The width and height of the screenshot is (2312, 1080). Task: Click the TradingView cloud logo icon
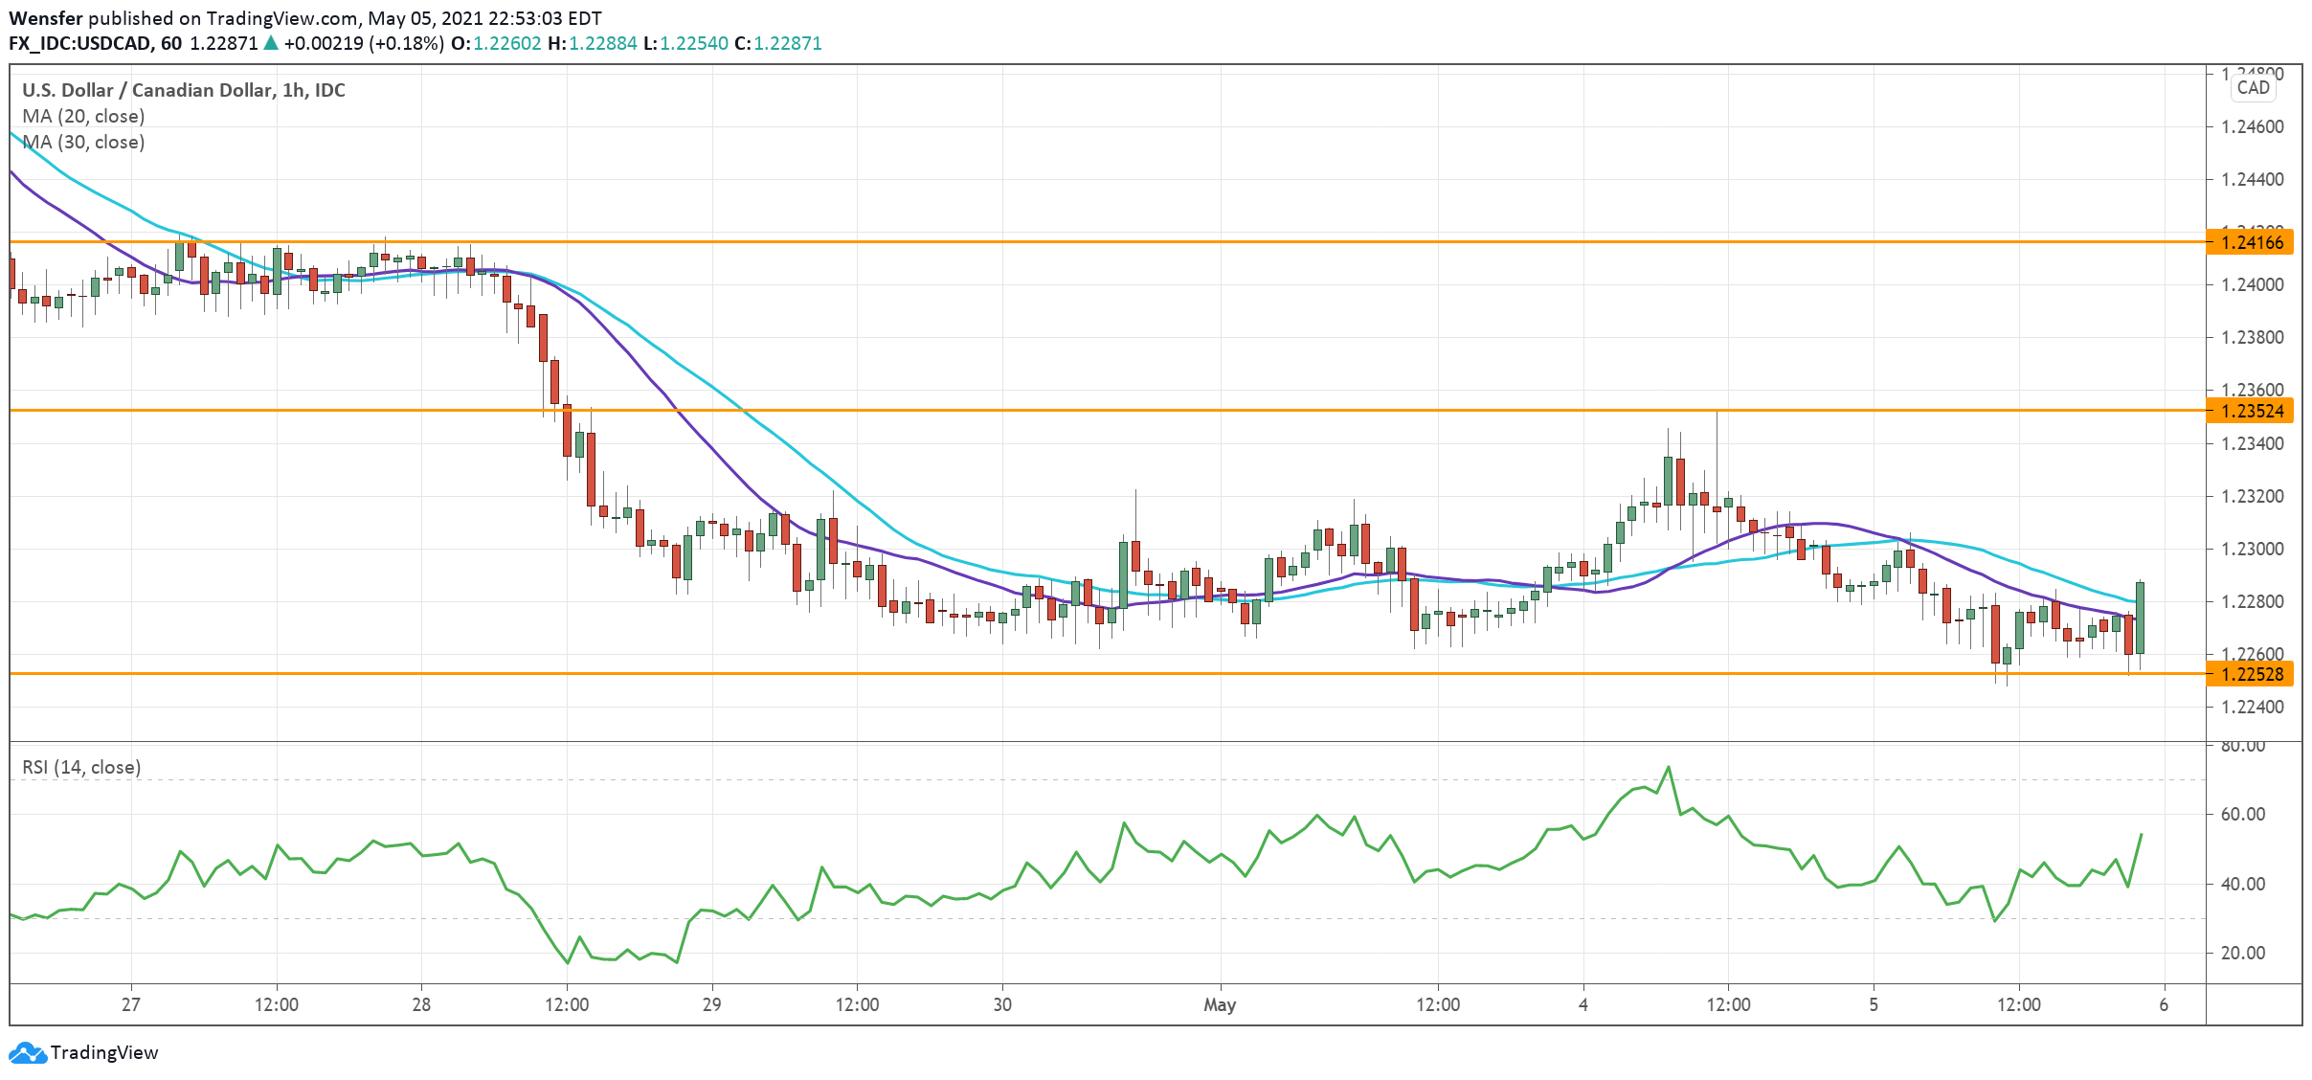27,1053
